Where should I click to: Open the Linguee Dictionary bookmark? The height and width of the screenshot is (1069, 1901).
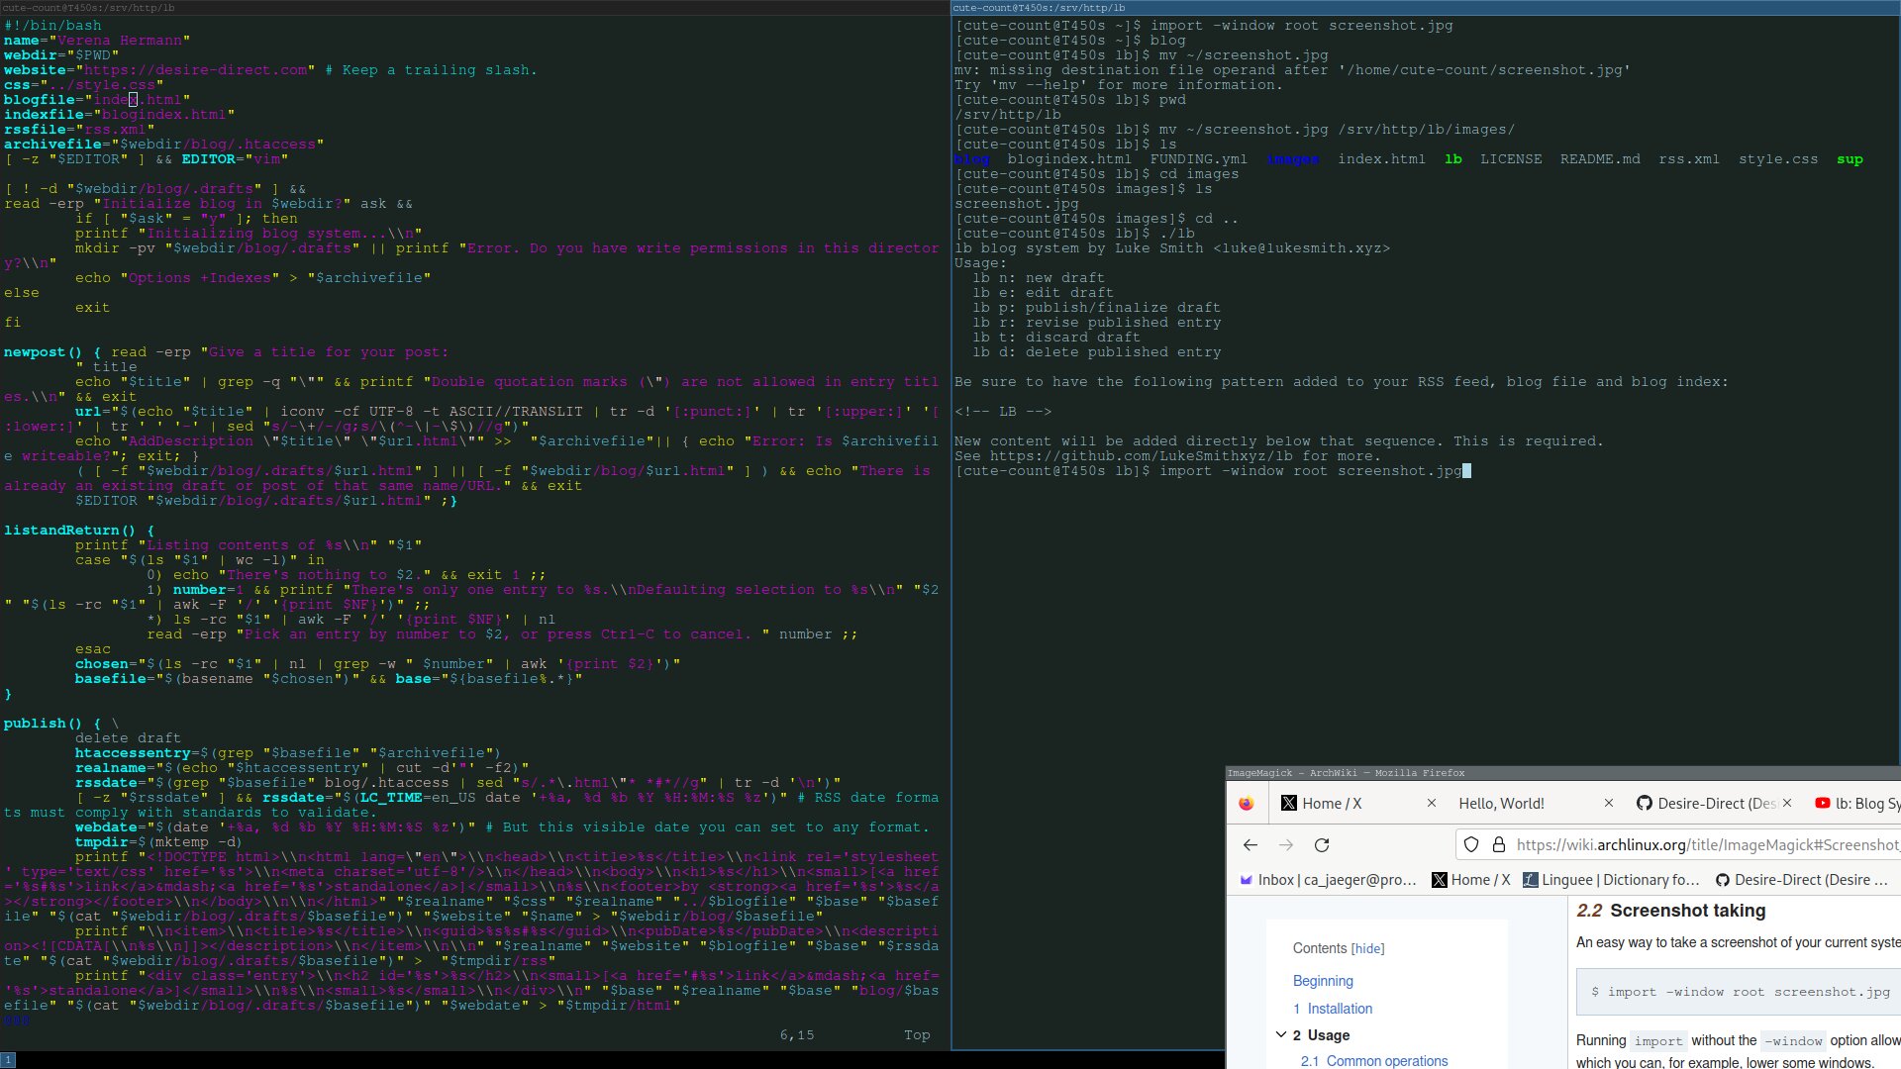(1611, 880)
